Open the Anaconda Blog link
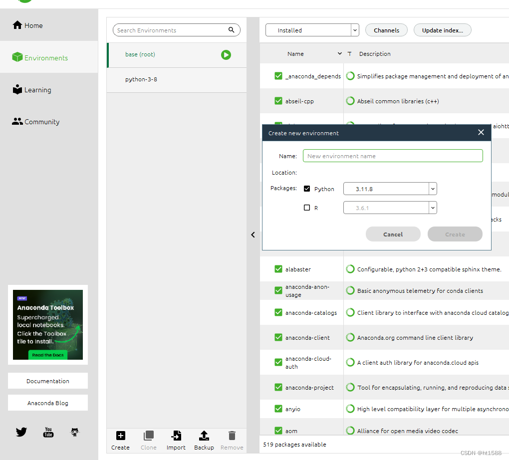This screenshot has width=509, height=460. (x=48, y=403)
